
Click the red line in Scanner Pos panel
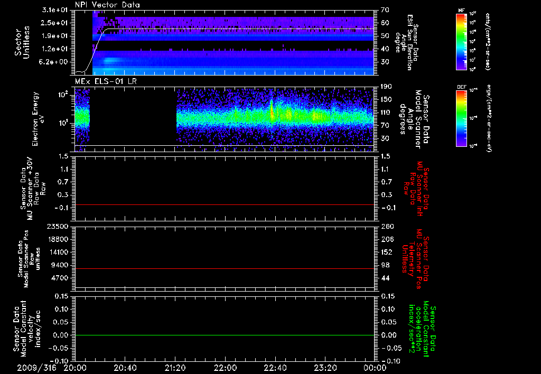pos(225,268)
